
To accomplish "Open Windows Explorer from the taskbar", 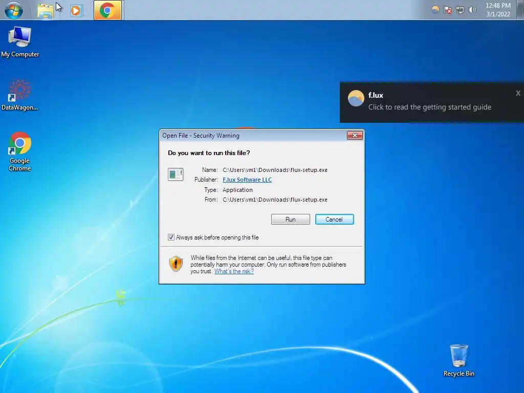I will click(x=46, y=10).
